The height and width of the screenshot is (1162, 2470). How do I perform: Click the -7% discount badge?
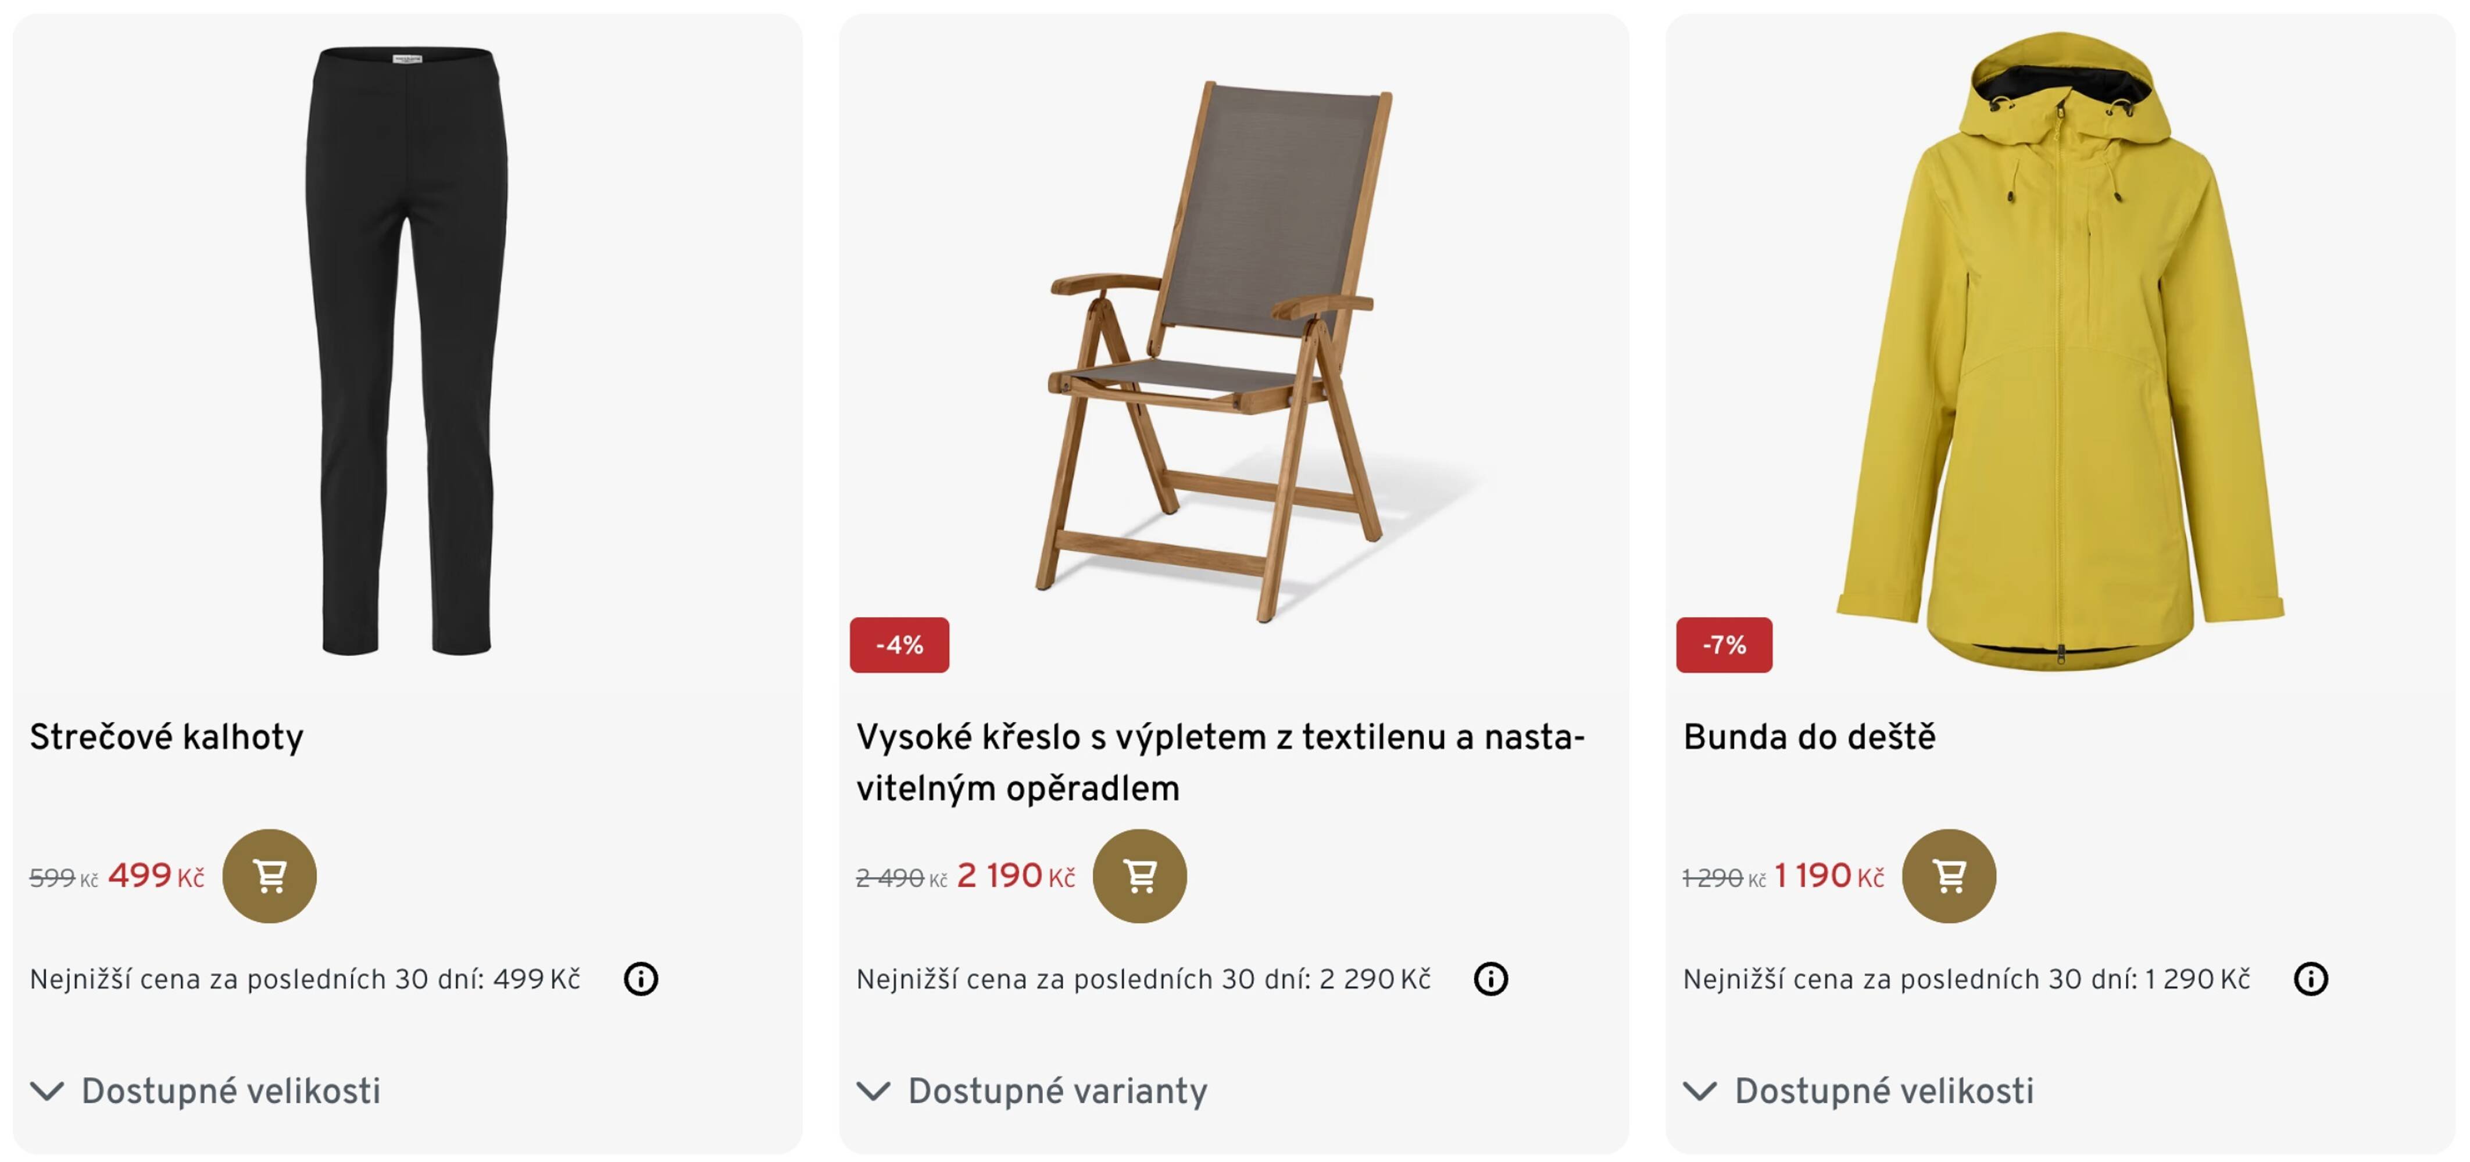(x=1723, y=645)
